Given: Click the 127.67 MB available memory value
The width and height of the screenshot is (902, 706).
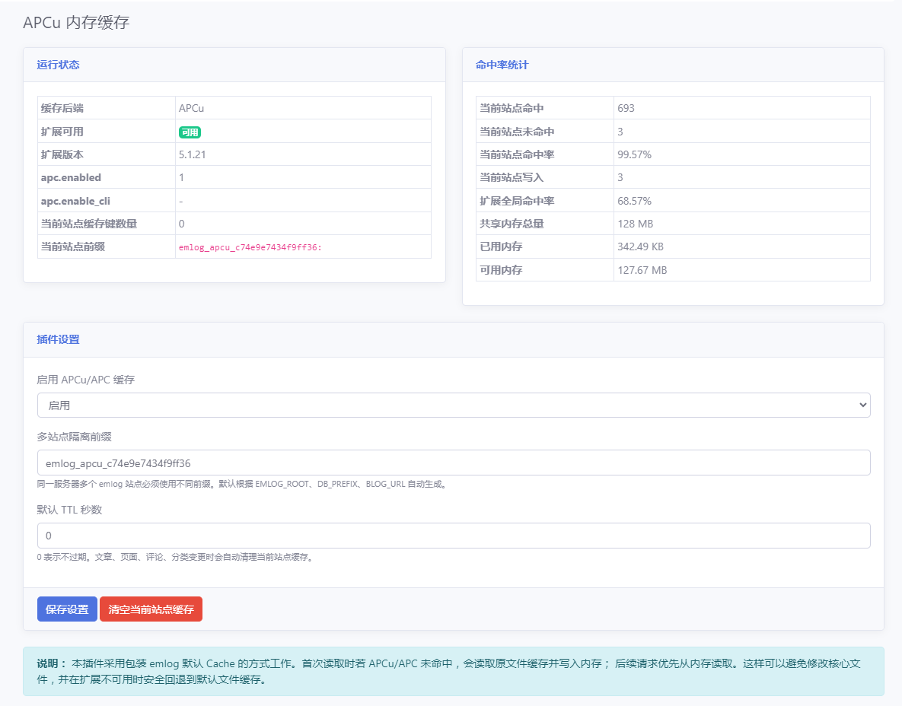Looking at the screenshot, I should tap(642, 270).
